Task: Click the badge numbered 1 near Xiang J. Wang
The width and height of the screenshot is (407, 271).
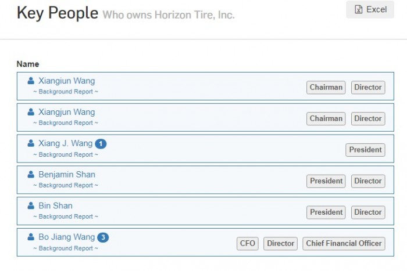Action: 101,144
